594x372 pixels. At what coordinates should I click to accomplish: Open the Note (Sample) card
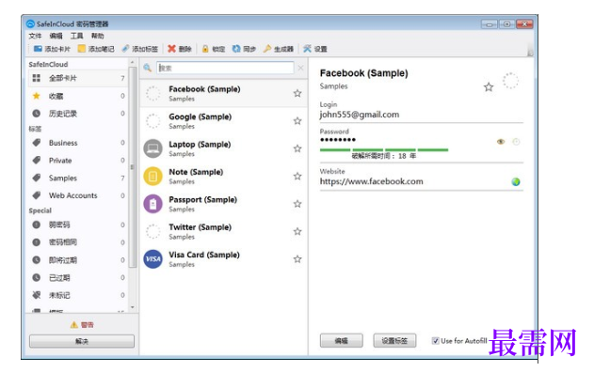point(223,177)
